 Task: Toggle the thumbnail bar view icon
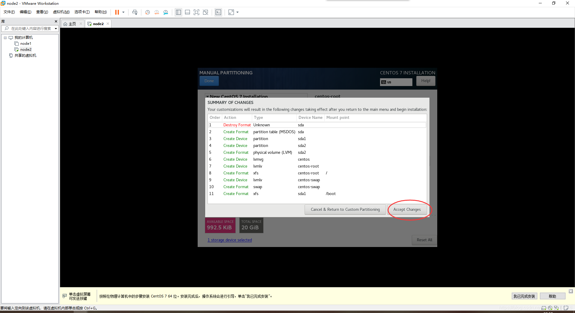[x=187, y=12]
